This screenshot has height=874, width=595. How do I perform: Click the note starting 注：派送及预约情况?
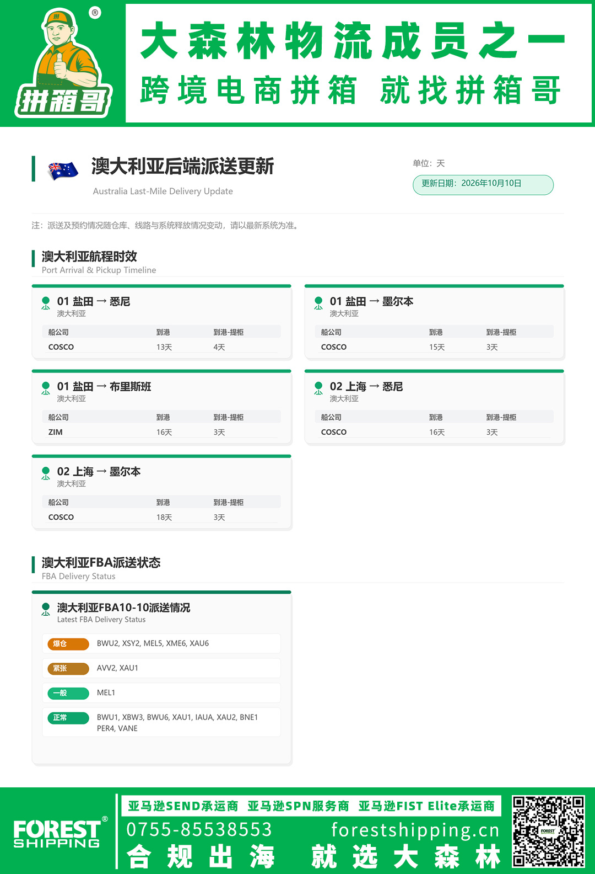(166, 225)
